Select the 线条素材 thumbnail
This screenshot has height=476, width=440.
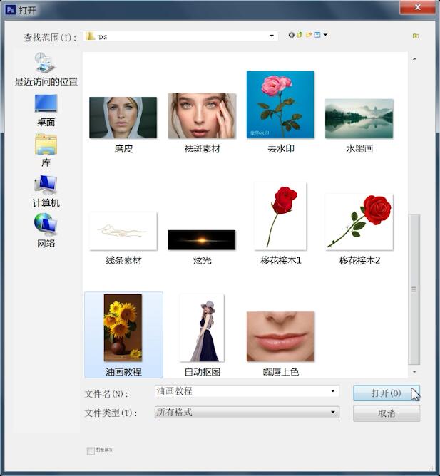(123, 232)
